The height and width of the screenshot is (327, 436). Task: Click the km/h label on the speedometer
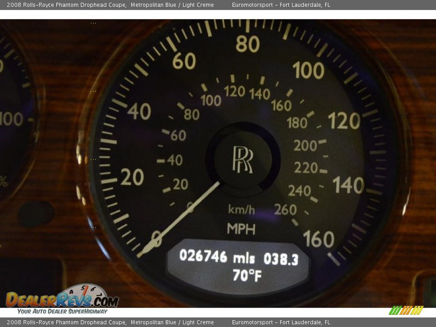[241, 209]
